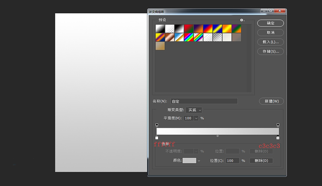Open the 颜色 color swatch picker
The image size is (322, 186).
pyautogui.click(x=189, y=160)
